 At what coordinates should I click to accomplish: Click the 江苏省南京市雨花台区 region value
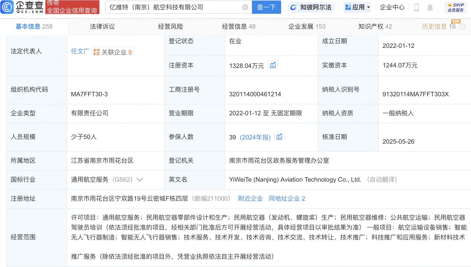pos(102,161)
